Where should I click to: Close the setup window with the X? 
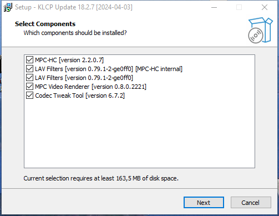coord(265,7)
